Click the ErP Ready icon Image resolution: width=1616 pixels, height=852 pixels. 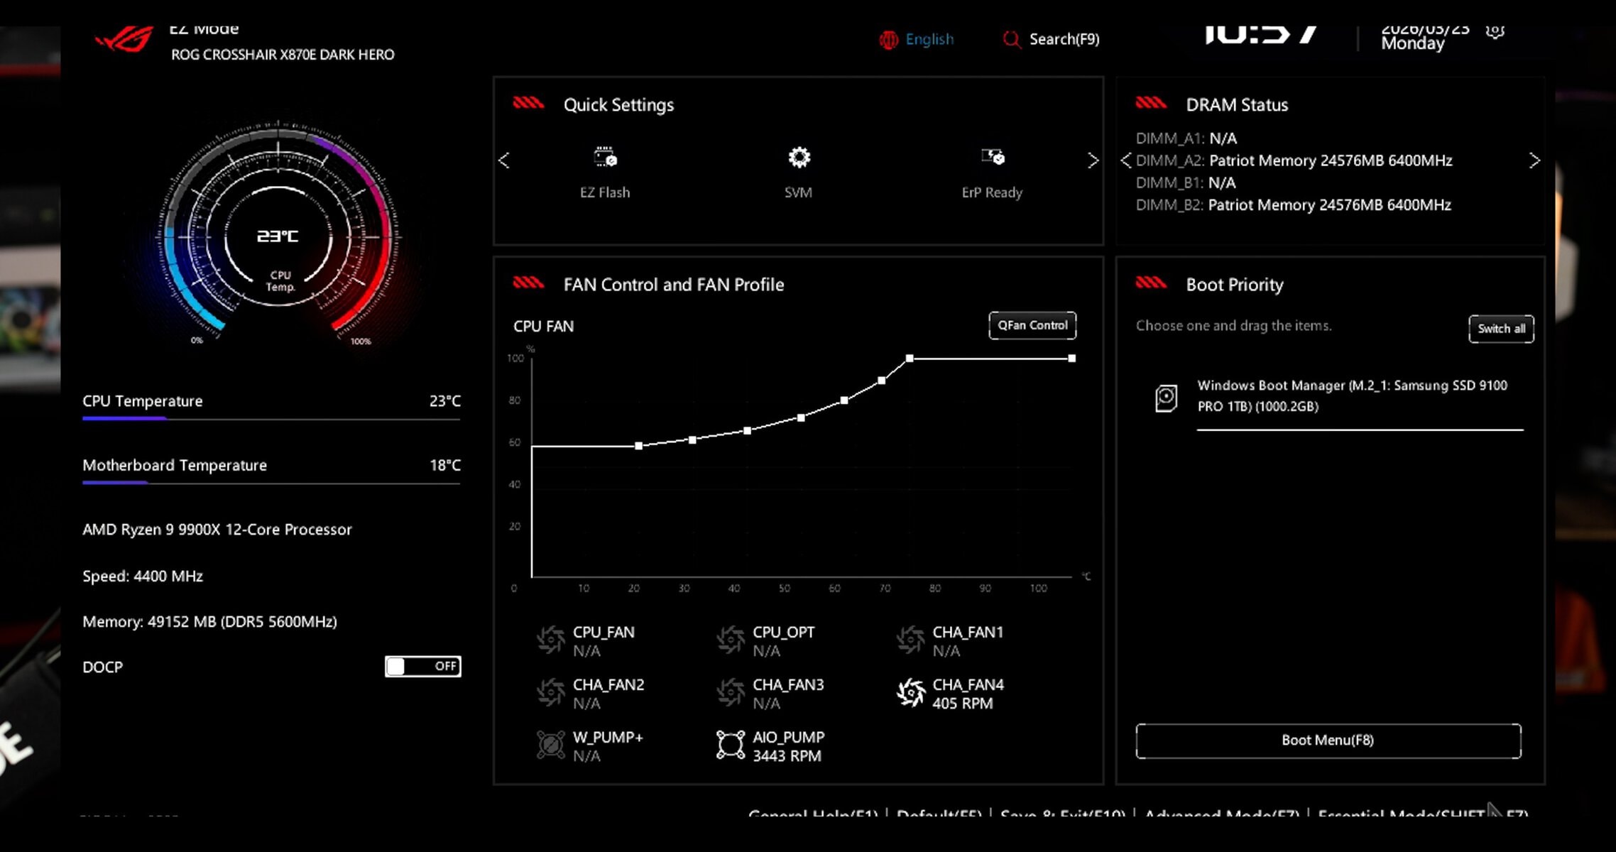(x=992, y=157)
